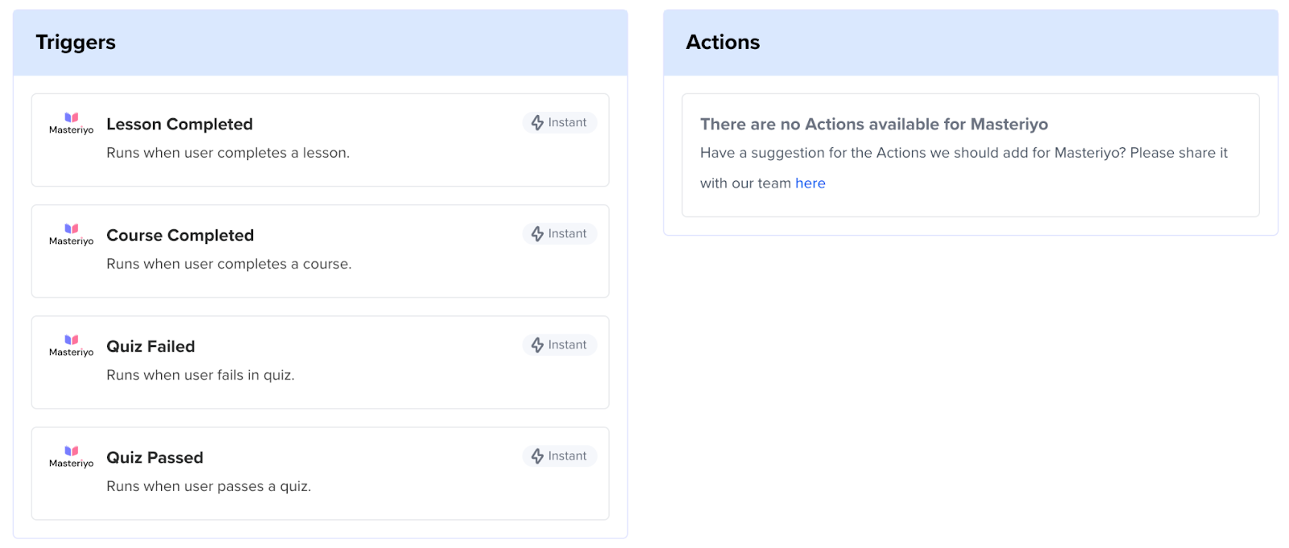Click the Masteriyo logo beside Course Completed
The width and height of the screenshot is (1289, 548).
(71, 234)
